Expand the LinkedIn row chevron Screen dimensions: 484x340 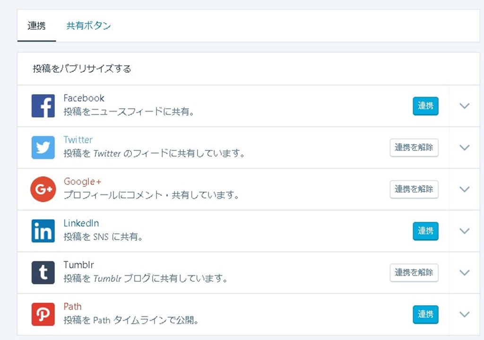click(x=464, y=231)
